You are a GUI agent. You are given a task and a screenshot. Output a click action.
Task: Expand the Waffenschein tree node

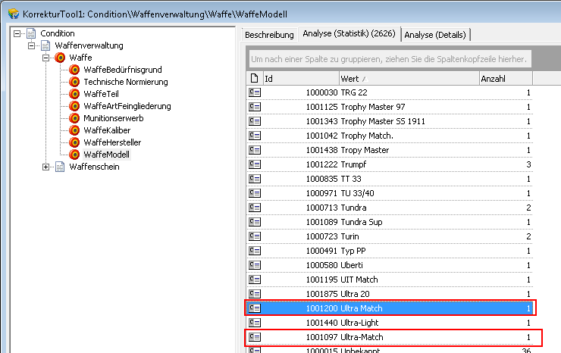(46, 167)
